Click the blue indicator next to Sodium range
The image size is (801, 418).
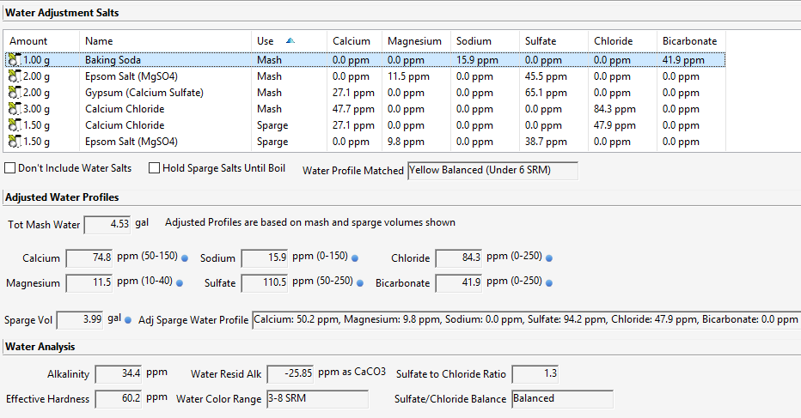355,258
